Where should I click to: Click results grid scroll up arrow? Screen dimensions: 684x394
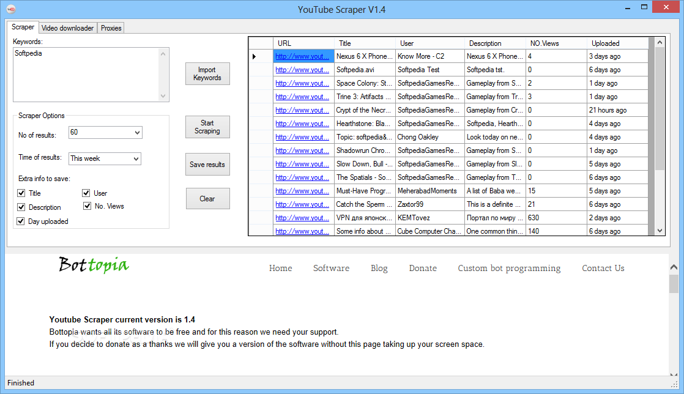coord(660,42)
